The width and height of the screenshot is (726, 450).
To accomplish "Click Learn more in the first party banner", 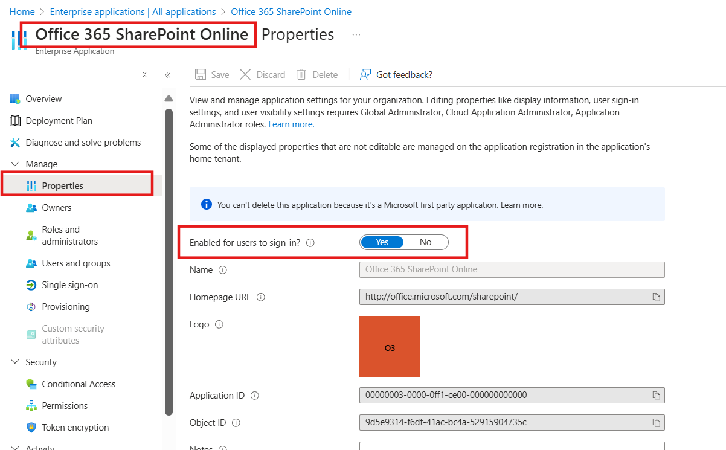I will click(522, 205).
